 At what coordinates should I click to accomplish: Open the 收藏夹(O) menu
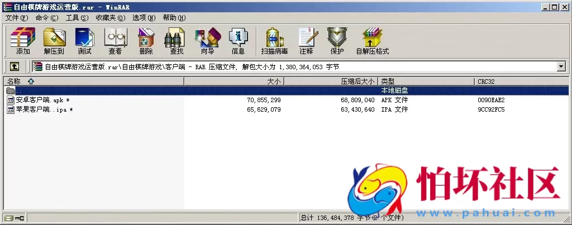(x=111, y=18)
